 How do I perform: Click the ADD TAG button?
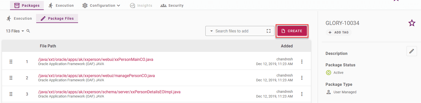pyautogui.click(x=338, y=32)
